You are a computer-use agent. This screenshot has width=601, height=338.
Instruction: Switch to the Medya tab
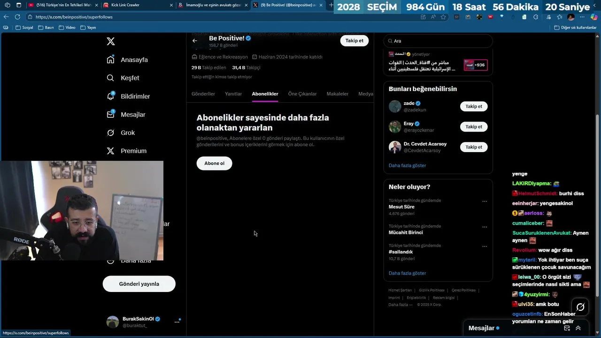(x=366, y=94)
